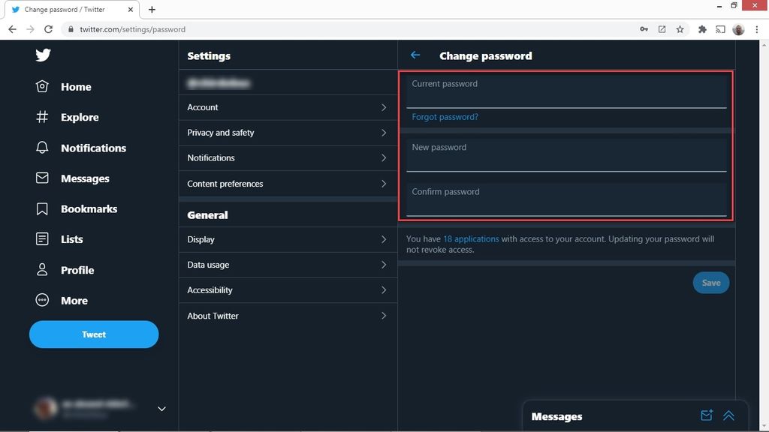View Profile via the person icon
The width and height of the screenshot is (769, 432).
pos(43,269)
